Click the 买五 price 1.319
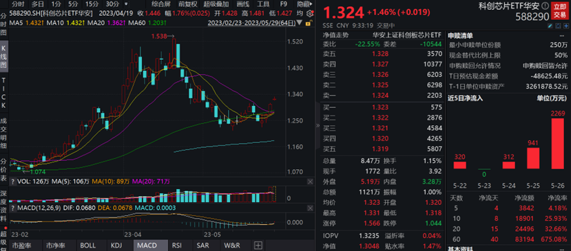The image size is (571, 251). pos(380,149)
